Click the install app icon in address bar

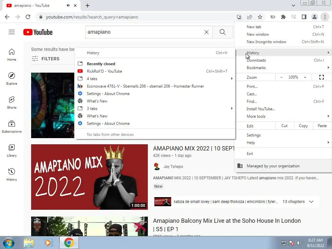(x=239, y=17)
